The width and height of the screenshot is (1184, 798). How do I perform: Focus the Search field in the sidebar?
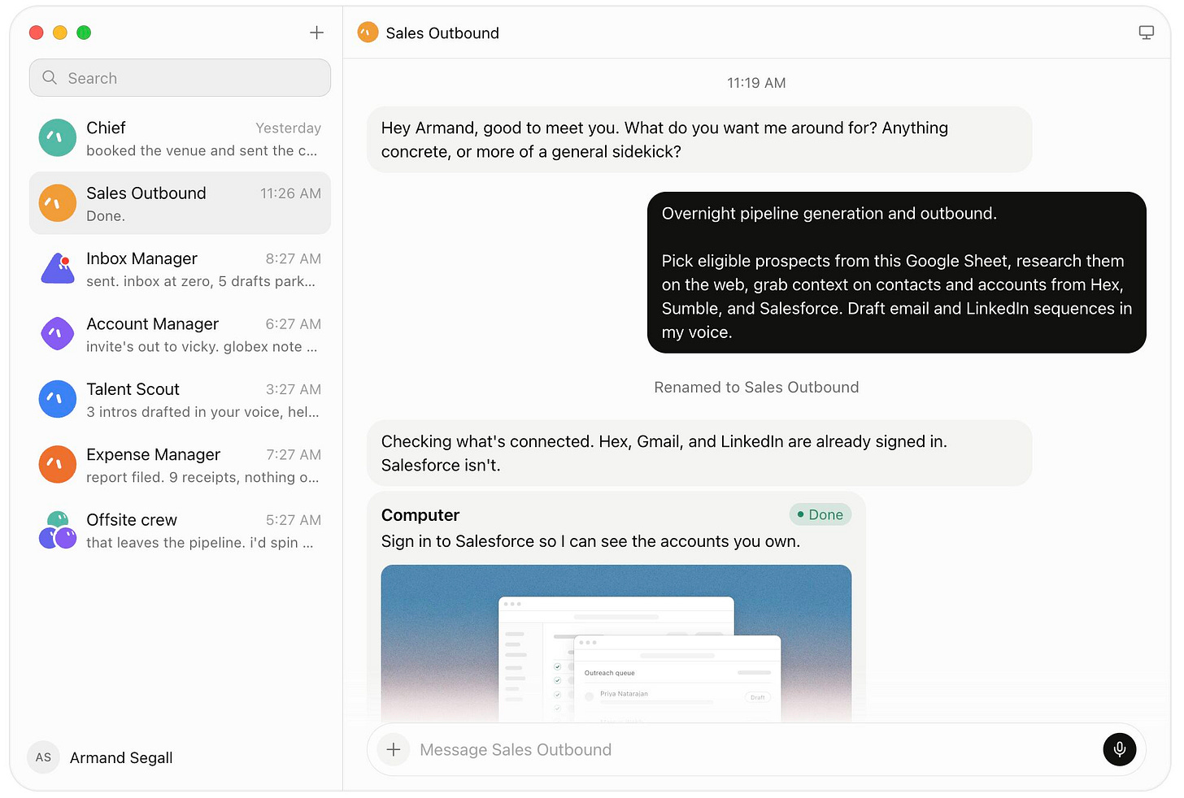(x=180, y=78)
